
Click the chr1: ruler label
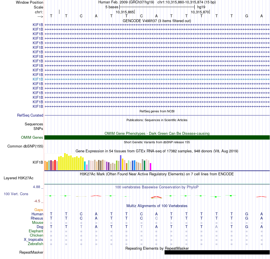coord(39,12)
